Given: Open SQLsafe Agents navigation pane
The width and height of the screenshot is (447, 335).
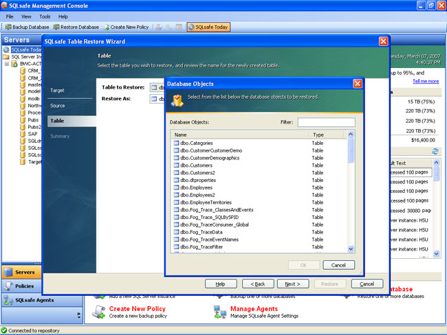Looking at the screenshot, I should pos(42,300).
